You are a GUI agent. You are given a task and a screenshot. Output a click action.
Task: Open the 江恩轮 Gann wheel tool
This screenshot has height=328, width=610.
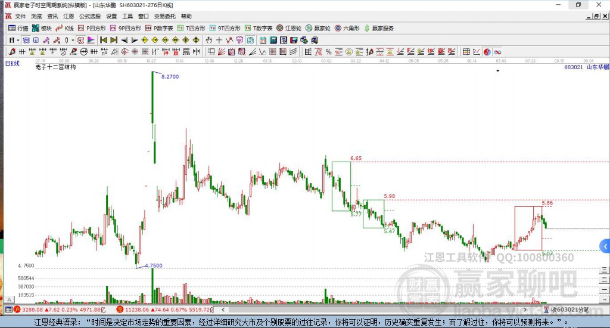point(289,28)
